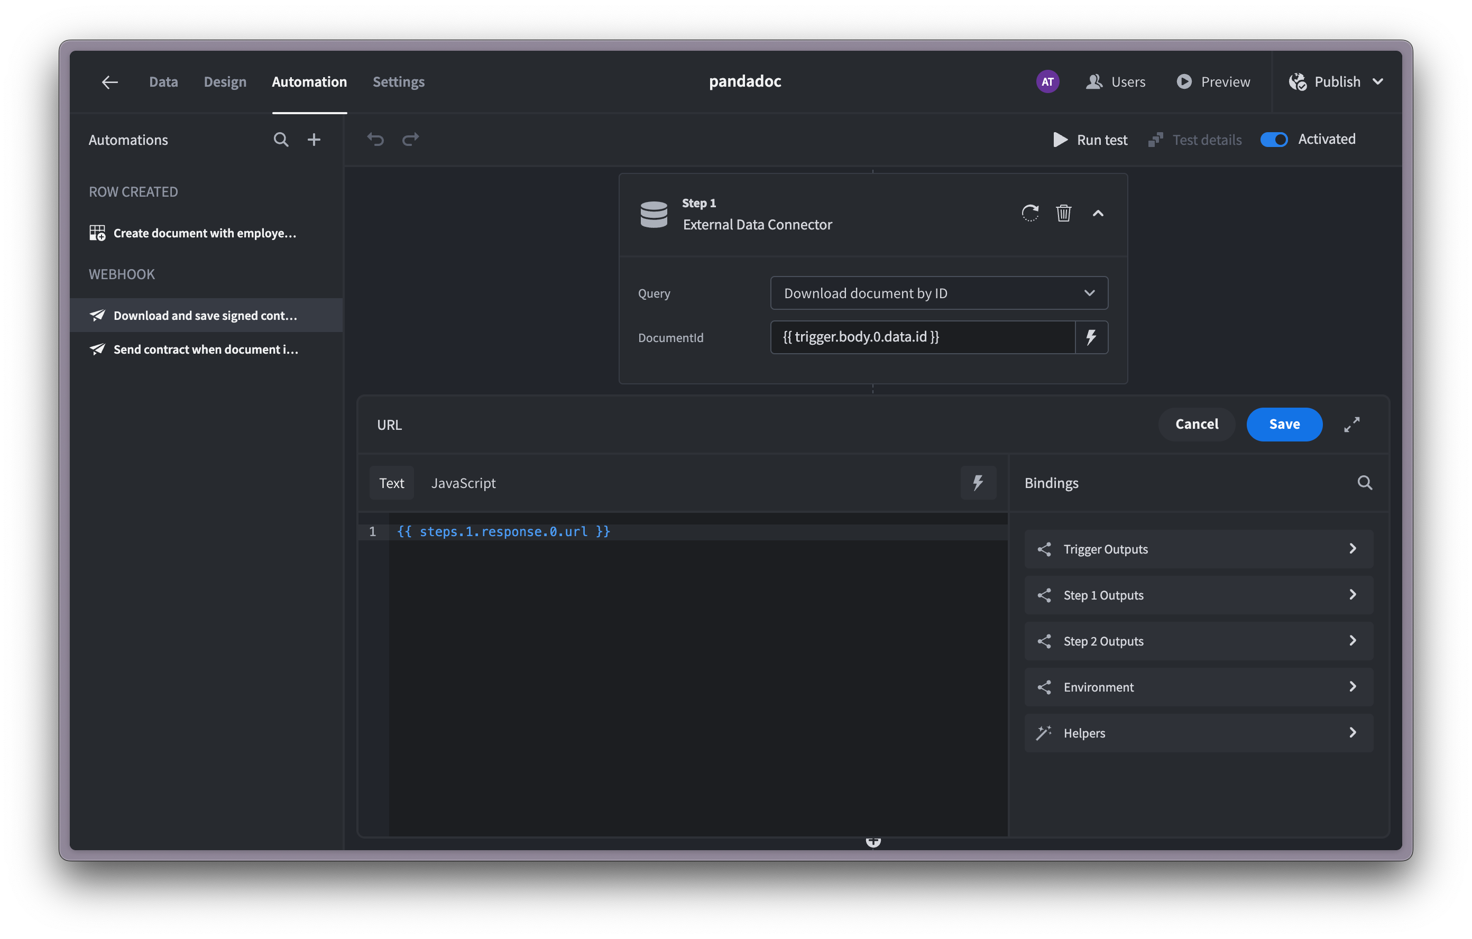Toggle the Activated switch

pos(1274,140)
